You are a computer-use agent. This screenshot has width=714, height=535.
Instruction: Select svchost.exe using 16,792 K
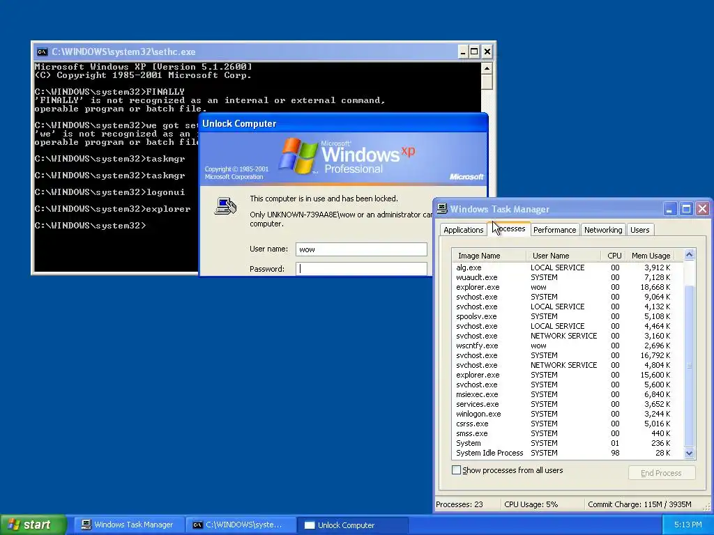pos(567,355)
